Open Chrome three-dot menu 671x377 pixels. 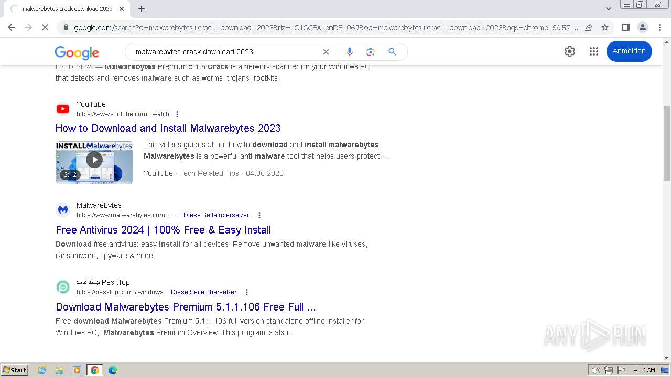pos(659,27)
